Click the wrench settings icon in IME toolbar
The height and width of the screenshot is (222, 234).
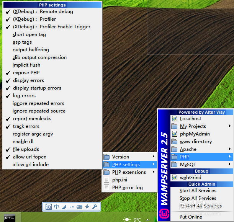click(95, 207)
